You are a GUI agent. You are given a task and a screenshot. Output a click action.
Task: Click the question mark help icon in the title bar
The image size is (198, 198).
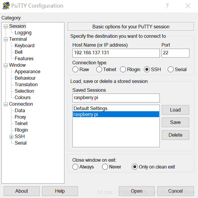coord(167,6)
